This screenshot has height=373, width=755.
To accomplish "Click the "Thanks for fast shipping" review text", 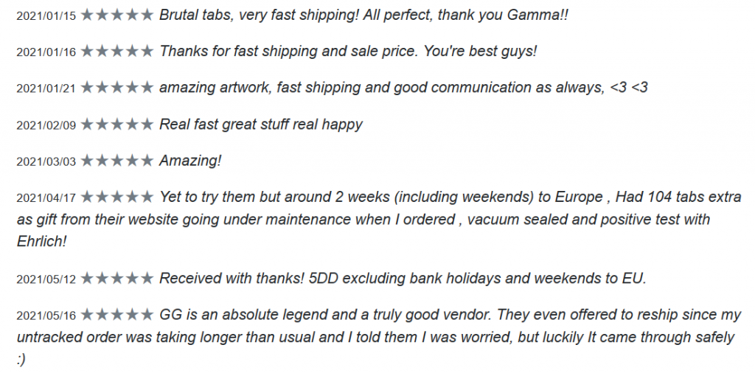I will pyautogui.click(x=348, y=51).
